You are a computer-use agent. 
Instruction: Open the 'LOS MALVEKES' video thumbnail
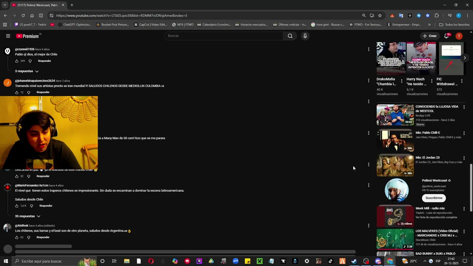pos(395,239)
